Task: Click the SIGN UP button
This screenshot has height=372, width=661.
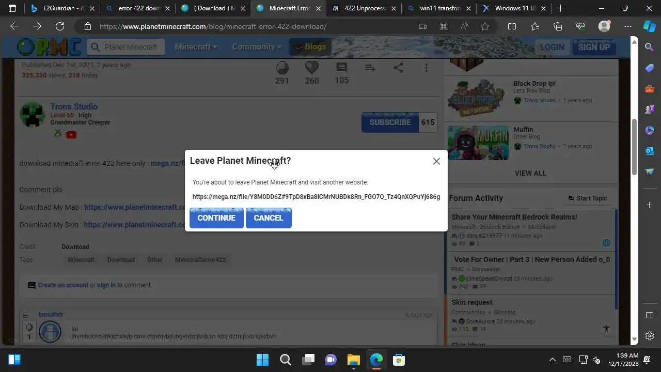Action: tap(594, 47)
